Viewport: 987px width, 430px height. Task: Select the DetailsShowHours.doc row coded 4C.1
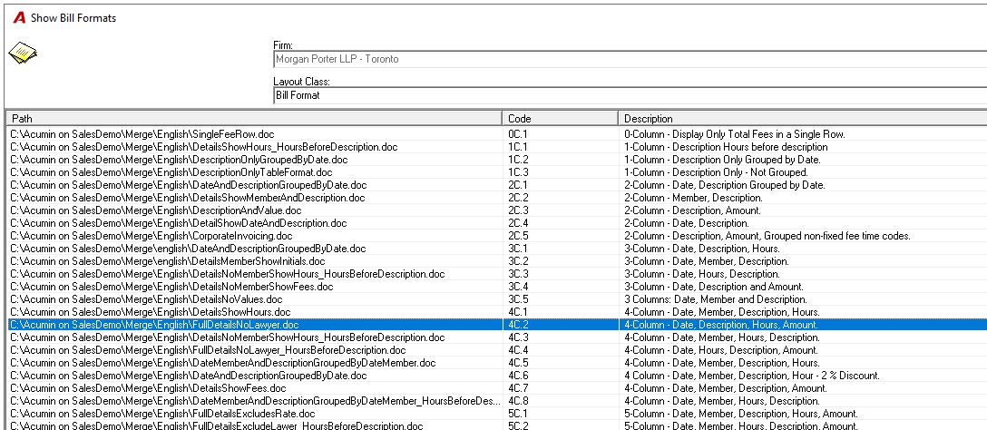pos(496,312)
